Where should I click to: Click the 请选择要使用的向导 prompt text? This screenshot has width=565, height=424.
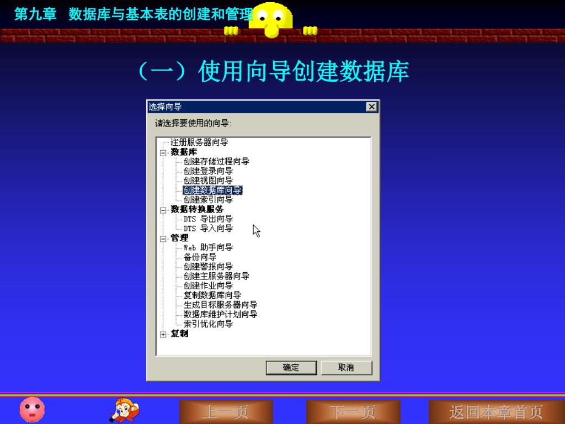[x=194, y=123]
